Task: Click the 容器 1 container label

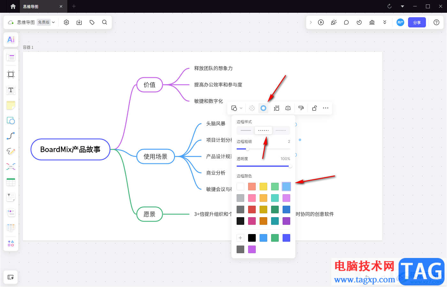Action: pos(28,48)
